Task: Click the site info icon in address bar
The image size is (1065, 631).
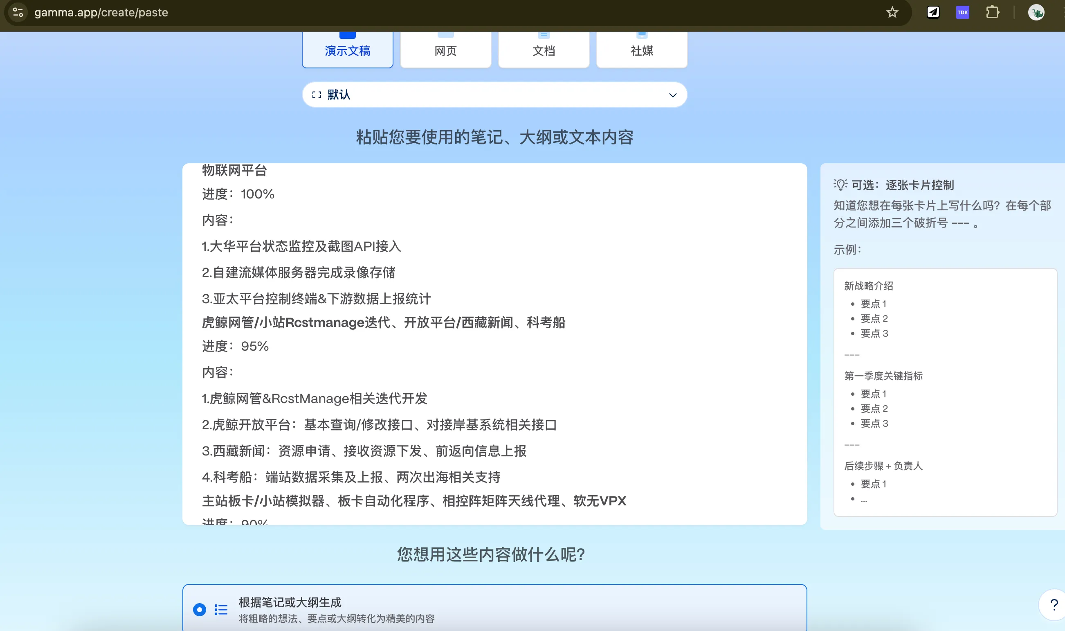Action: 18,12
